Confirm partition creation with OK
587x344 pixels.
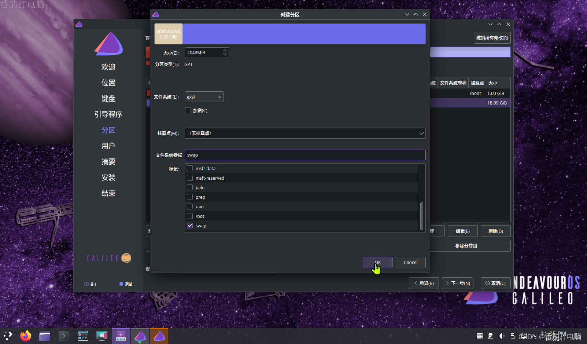(x=377, y=262)
